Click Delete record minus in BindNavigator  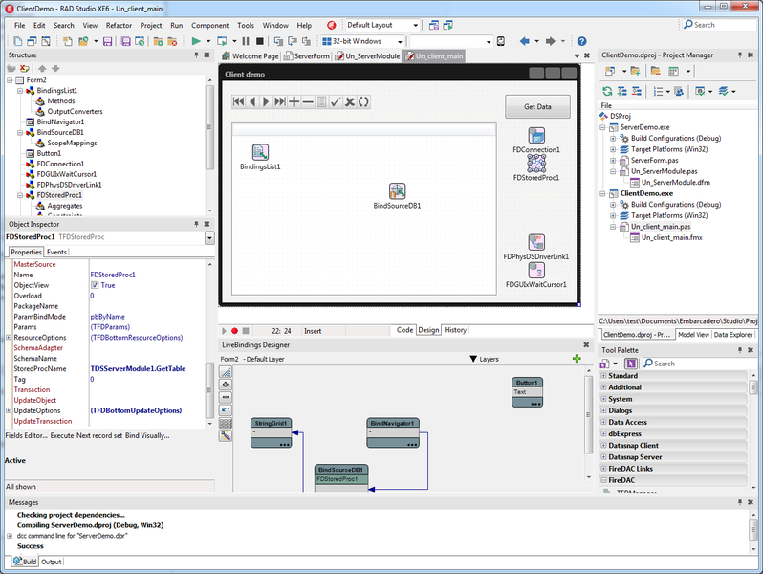tap(308, 101)
